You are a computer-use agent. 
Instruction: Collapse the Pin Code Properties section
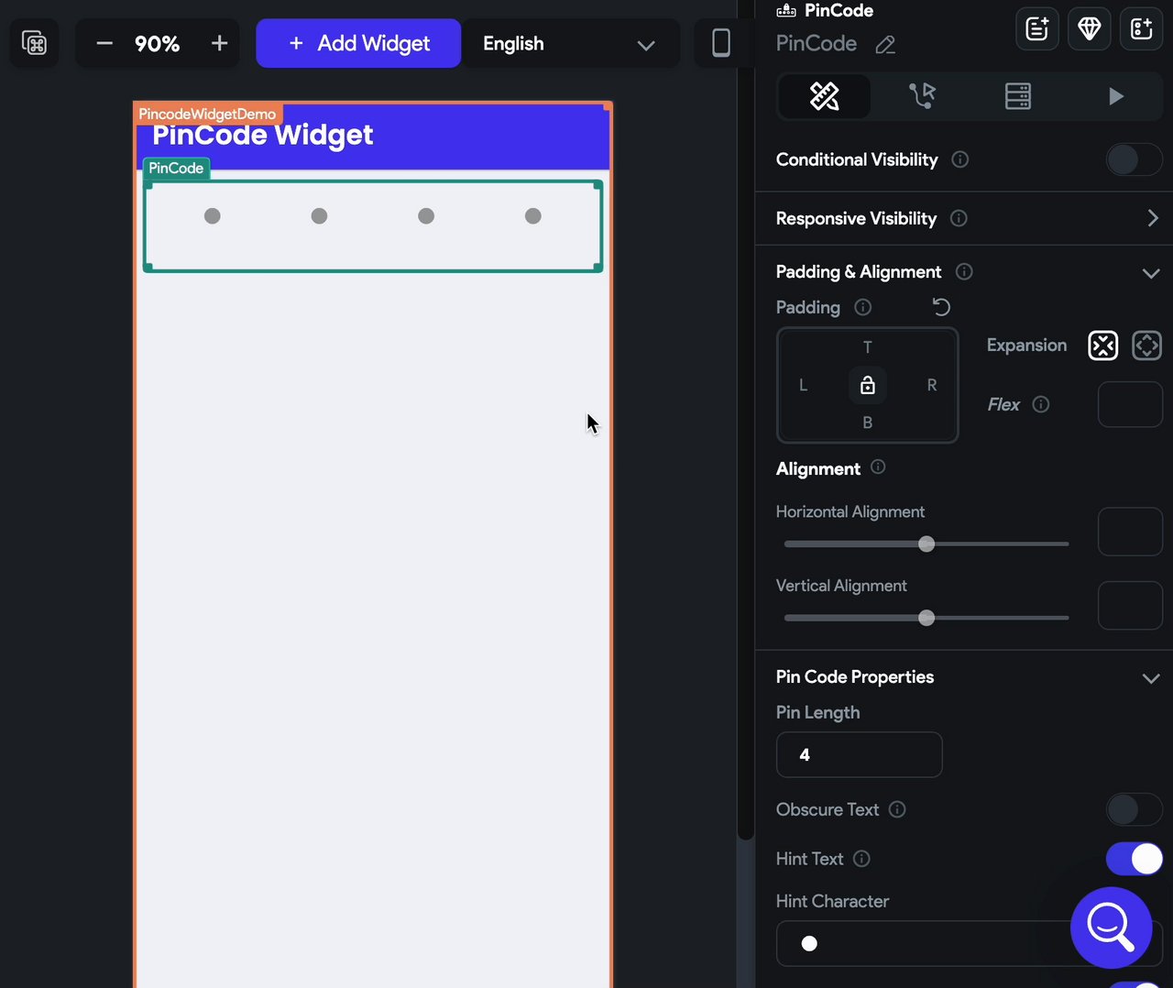pyautogui.click(x=1151, y=678)
